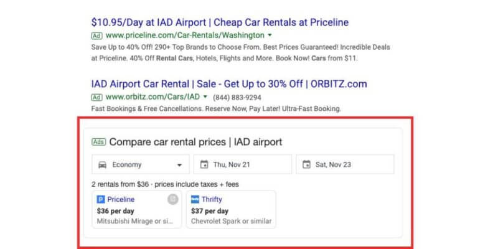498x249 pixels.
Task: Click the Ad badge next to priceline.com URL
Action: tap(96, 35)
